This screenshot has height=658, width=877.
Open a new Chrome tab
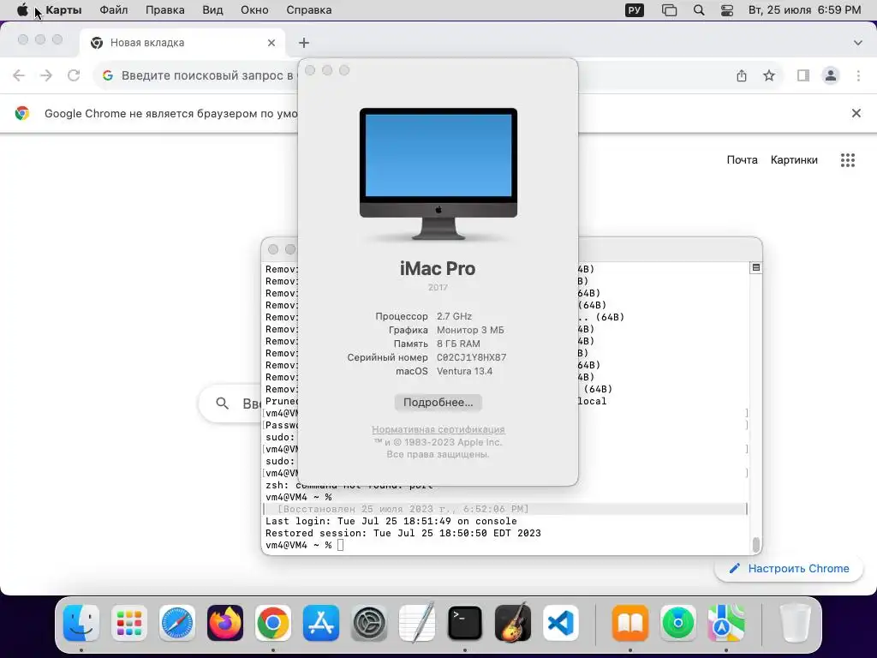tap(304, 43)
